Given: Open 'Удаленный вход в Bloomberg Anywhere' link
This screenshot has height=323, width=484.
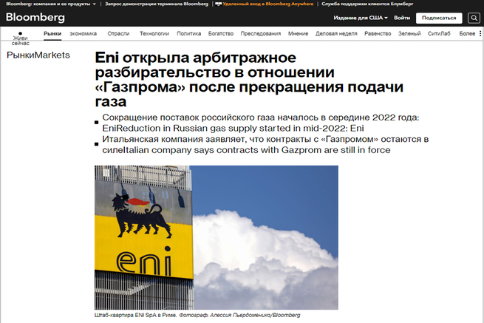Looking at the screenshot, I should [268, 4].
